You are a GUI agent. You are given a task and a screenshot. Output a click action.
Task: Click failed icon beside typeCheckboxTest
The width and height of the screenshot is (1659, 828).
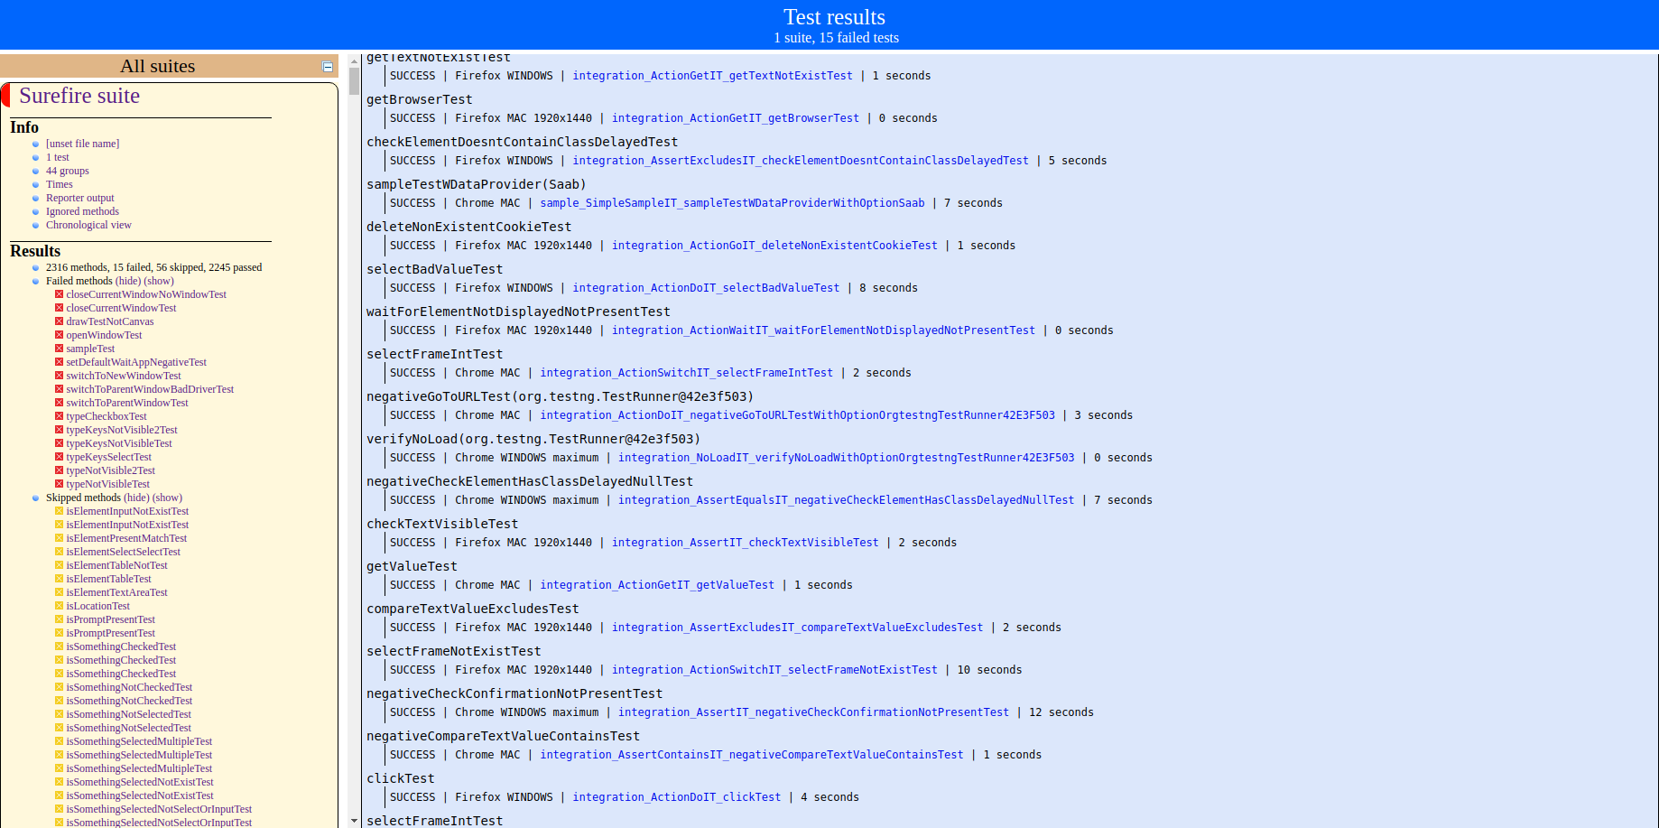(x=59, y=416)
